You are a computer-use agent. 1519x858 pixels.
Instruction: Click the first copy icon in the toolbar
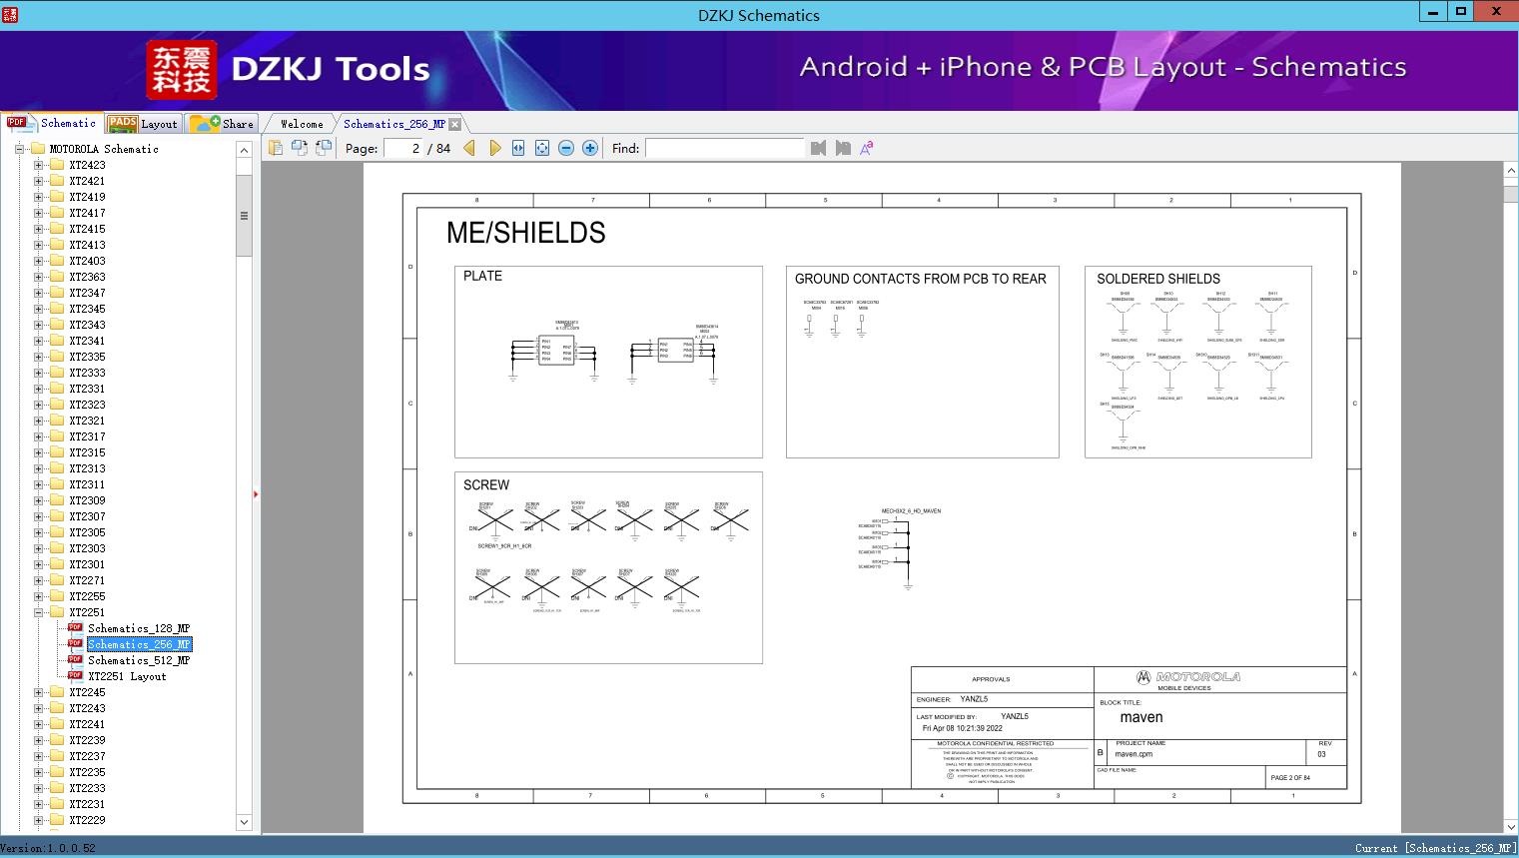(x=275, y=148)
